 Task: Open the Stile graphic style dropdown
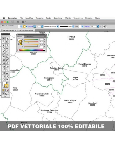click(82, 26)
